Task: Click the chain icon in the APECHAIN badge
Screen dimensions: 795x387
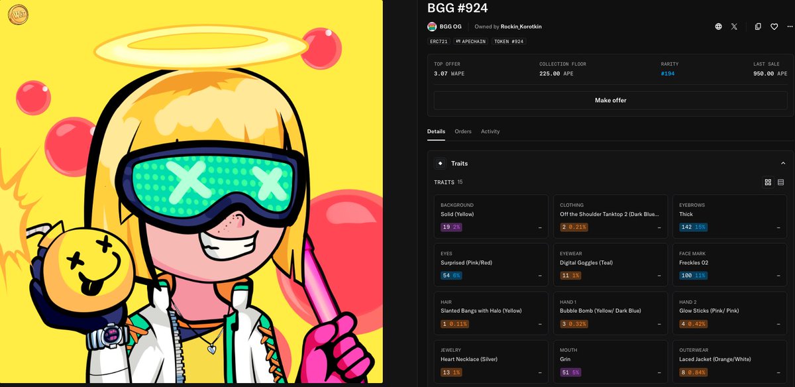Action: (458, 41)
